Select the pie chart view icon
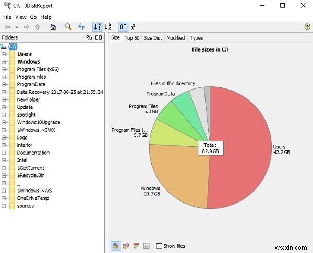 [116, 246]
